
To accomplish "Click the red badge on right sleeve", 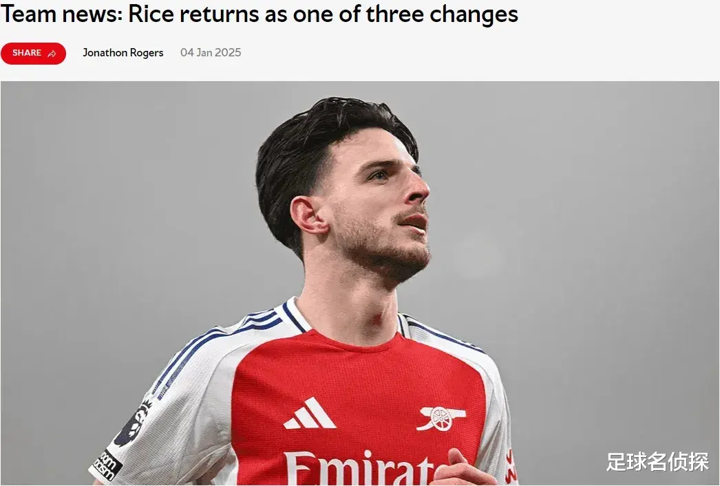I will pyautogui.click(x=509, y=465).
